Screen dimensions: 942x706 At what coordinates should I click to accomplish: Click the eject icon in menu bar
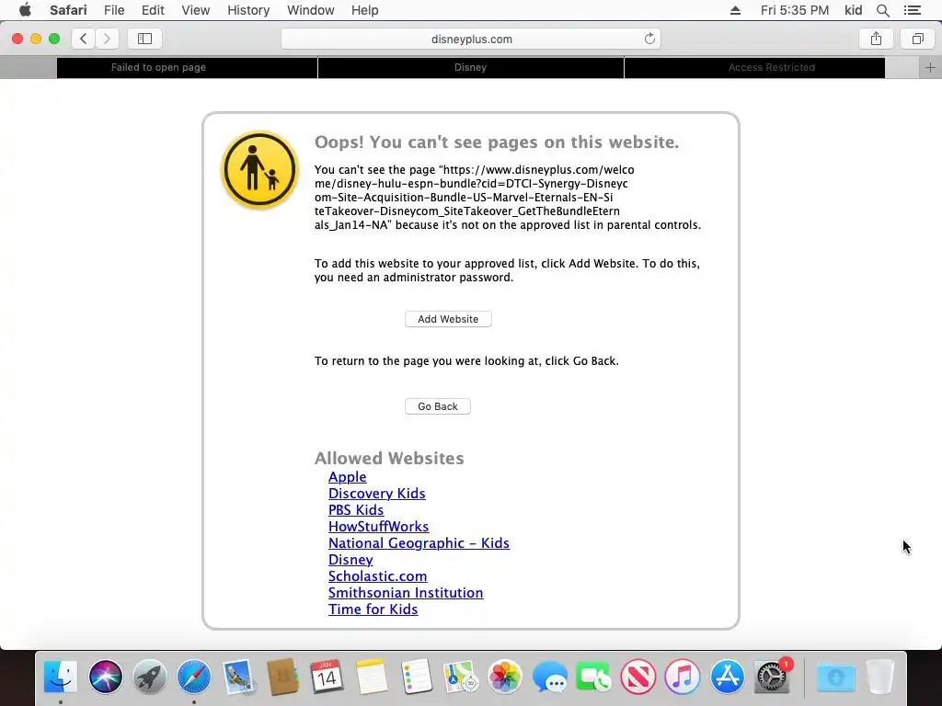tap(735, 10)
